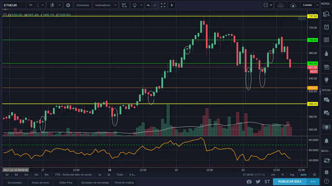Share chart on Twitter bird icon
332x186 pixels.
(258, 182)
